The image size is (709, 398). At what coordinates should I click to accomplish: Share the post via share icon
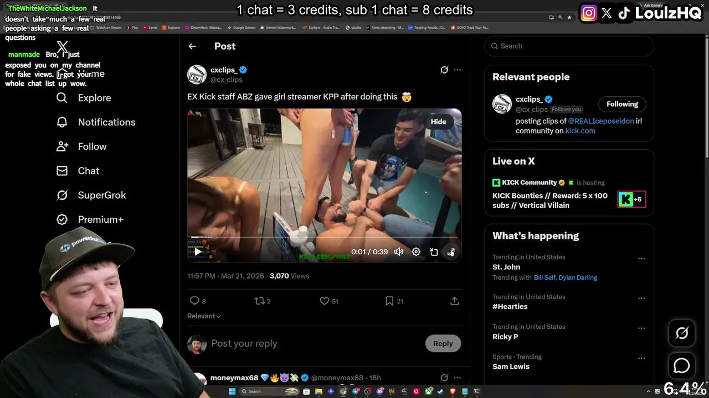(x=454, y=301)
